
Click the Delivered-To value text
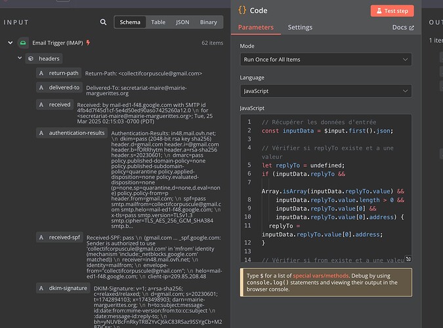pyautogui.click(x=137, y=91)
